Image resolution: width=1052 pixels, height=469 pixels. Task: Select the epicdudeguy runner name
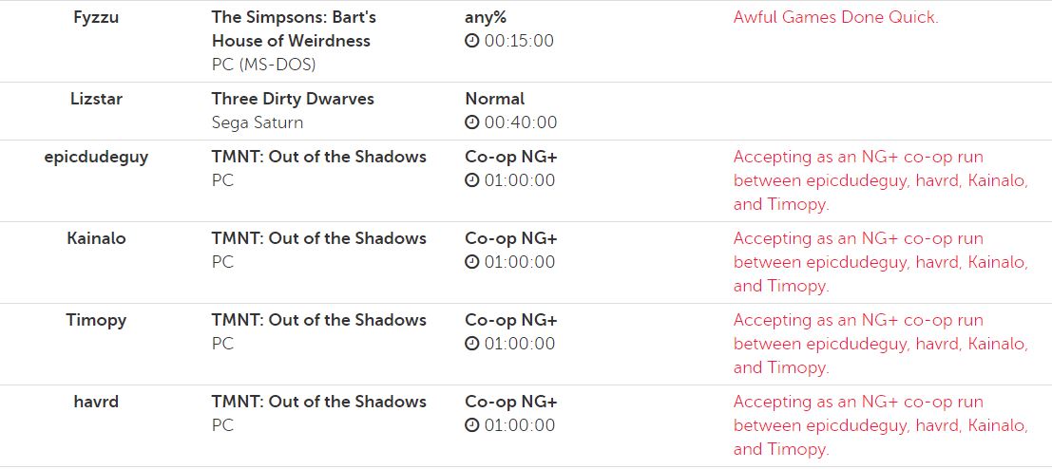tap(96, 157)
